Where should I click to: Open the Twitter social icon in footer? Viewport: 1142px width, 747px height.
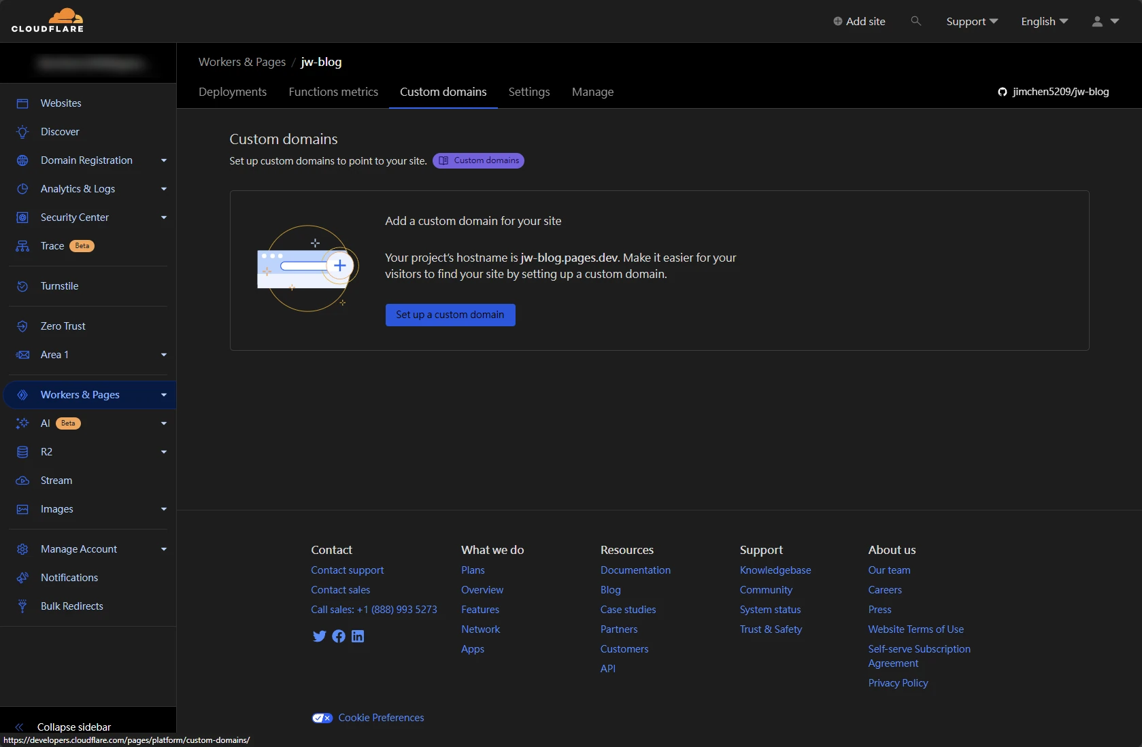[319, 636]
